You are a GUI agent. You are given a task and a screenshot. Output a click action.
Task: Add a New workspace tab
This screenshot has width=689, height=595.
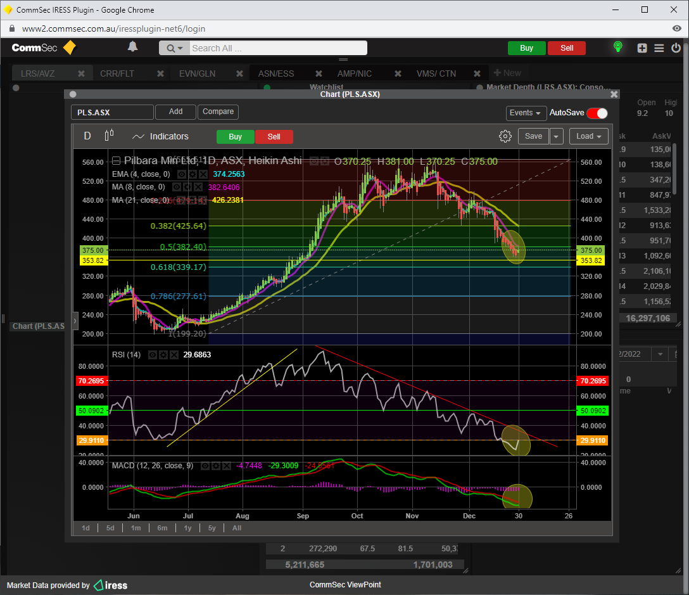(x=507, y=73)
